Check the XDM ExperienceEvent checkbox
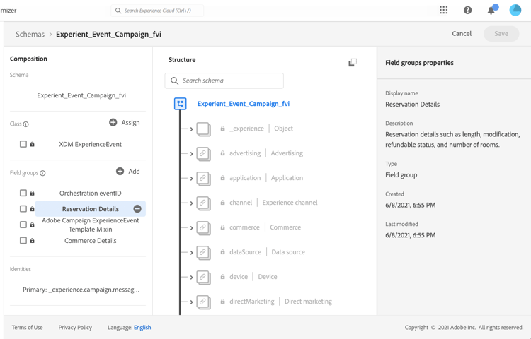This screenshot has height=339, width=531. coord(23,144)
